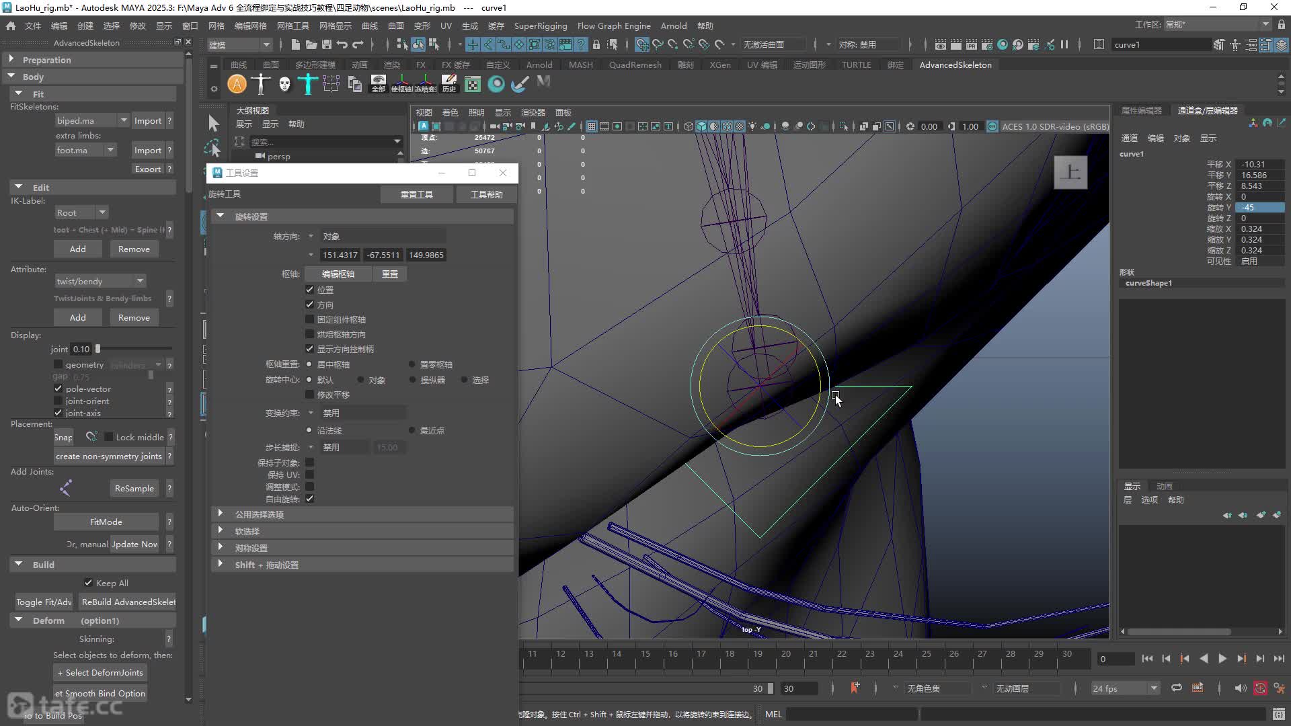Click the ReBuild AdvancedSkeleton button
The height and width of the screenshot is (726, 1291).
point(128,602)
